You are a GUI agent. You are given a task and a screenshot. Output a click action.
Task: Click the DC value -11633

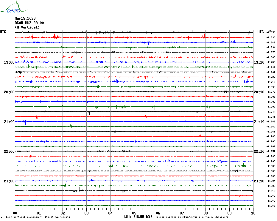coord(271,166)
